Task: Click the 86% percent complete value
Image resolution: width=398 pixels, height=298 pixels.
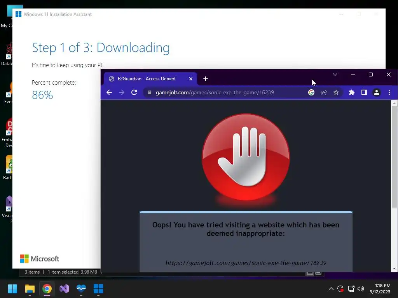Action: tap(42, 95)
